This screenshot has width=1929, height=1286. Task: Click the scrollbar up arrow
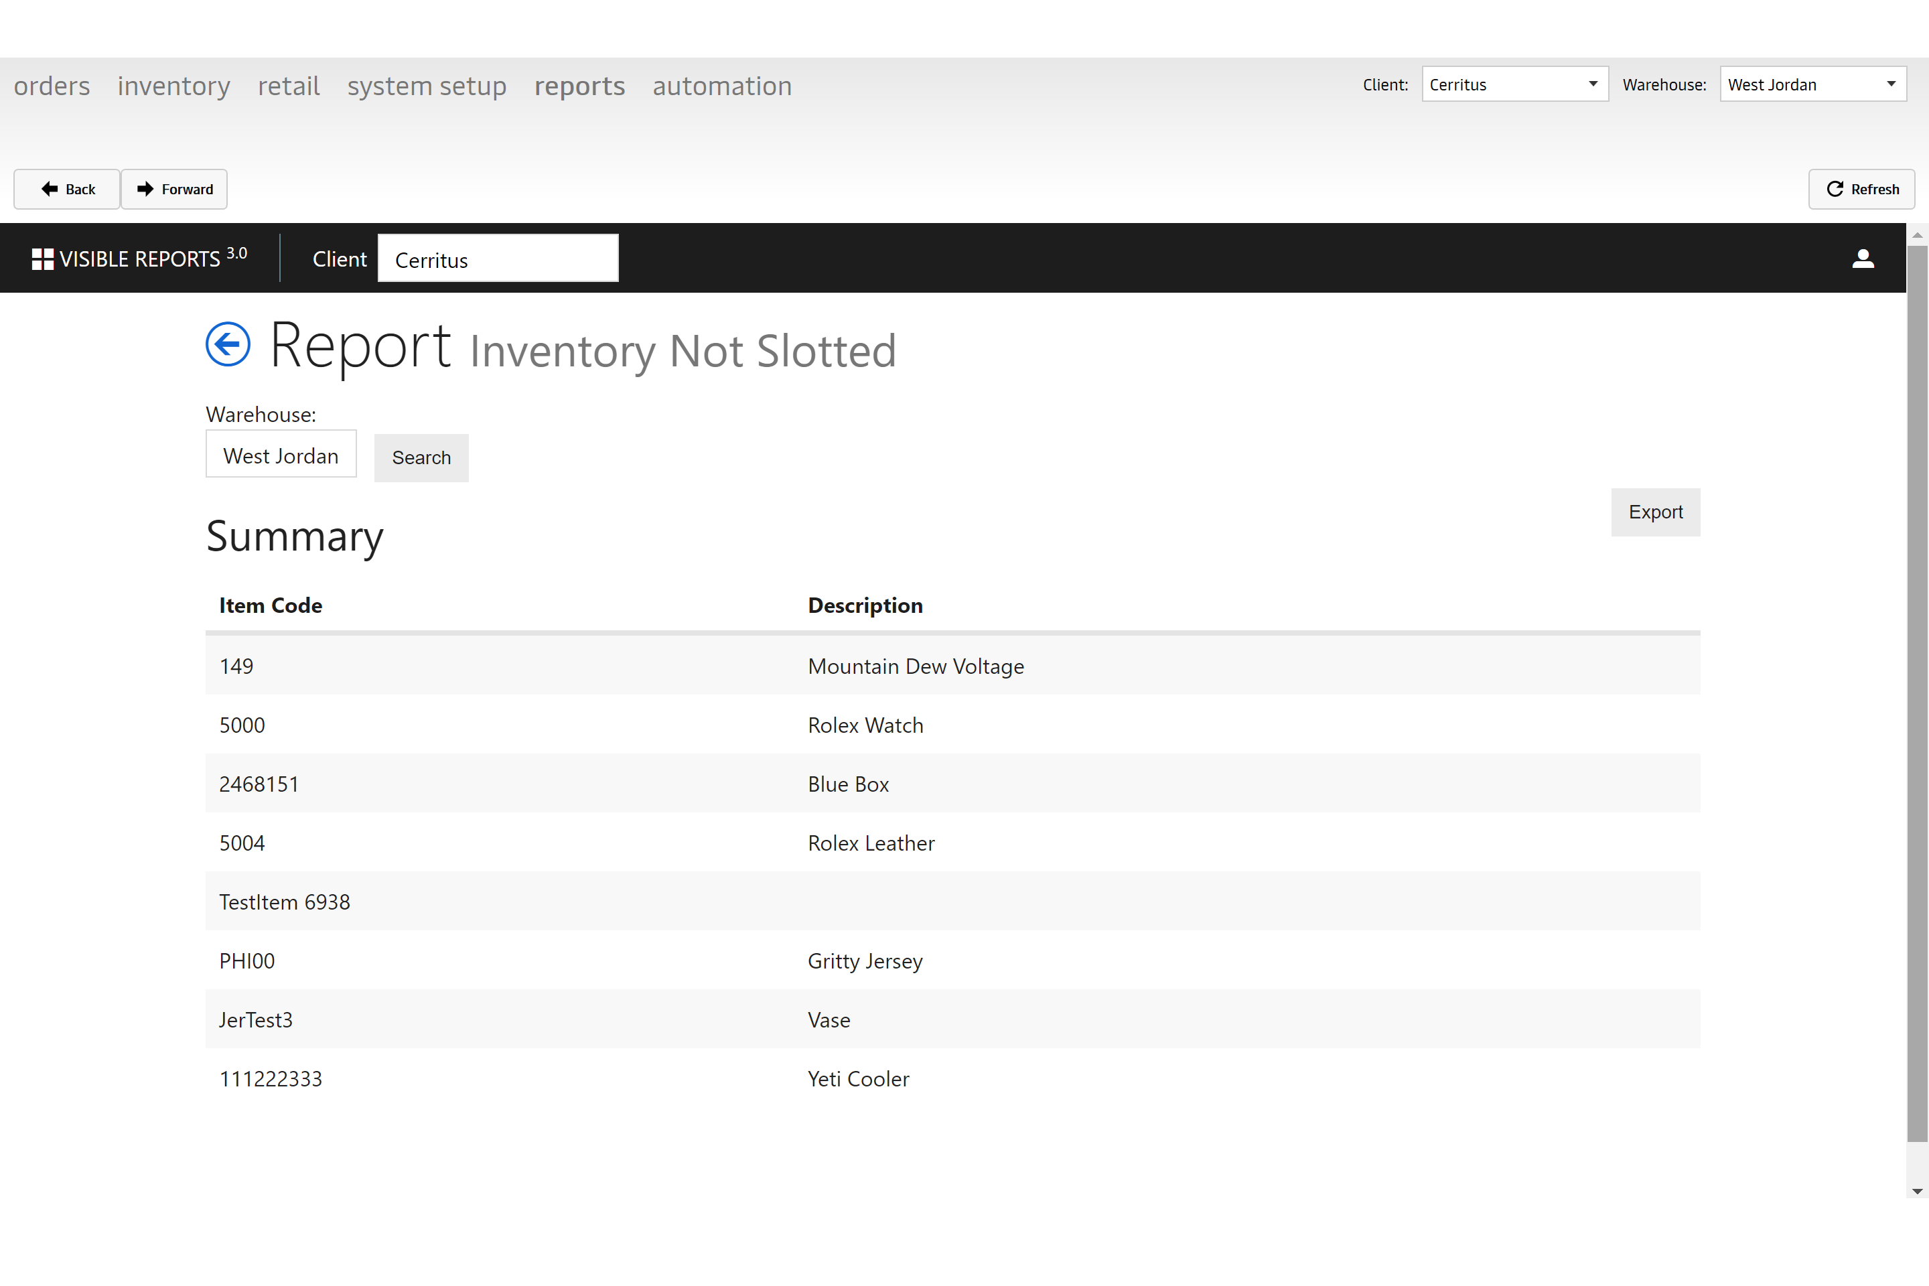(x=1917, y=235)
